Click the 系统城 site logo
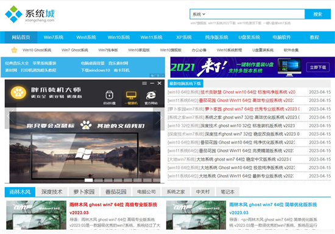This screenshot has height=234, width=335. [30, 14]
